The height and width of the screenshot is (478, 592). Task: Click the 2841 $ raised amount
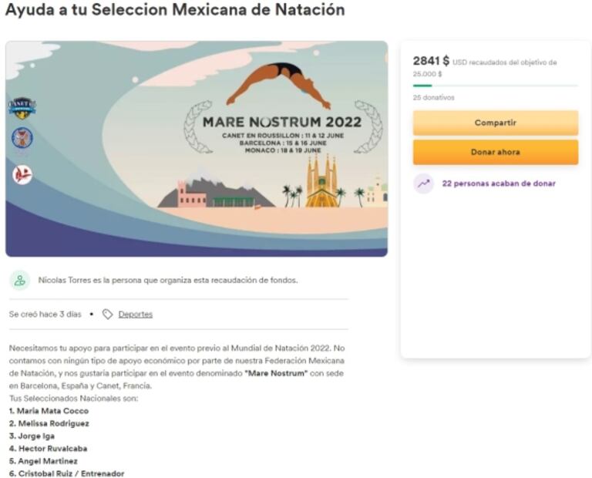[431, 61]
